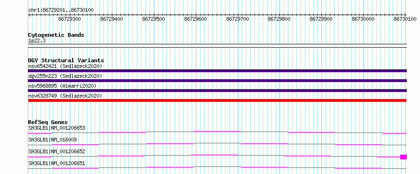Open variant label nsv6328749 (Sedlazeck2020)
The image size is (420, 174).
click(65, 96)
